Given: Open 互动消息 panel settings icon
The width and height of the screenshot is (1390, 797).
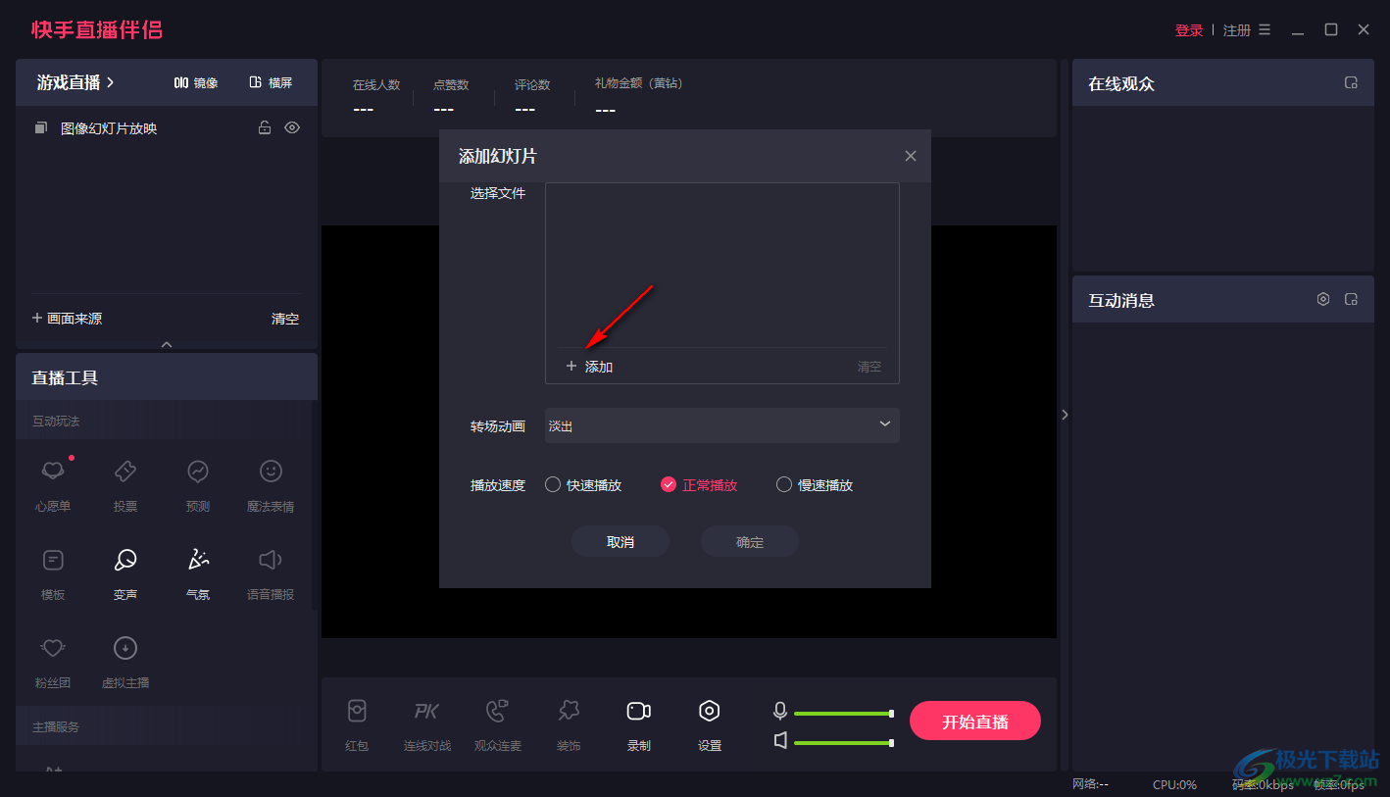Looking at the screenshot, I should click(x=1323, y=299).
